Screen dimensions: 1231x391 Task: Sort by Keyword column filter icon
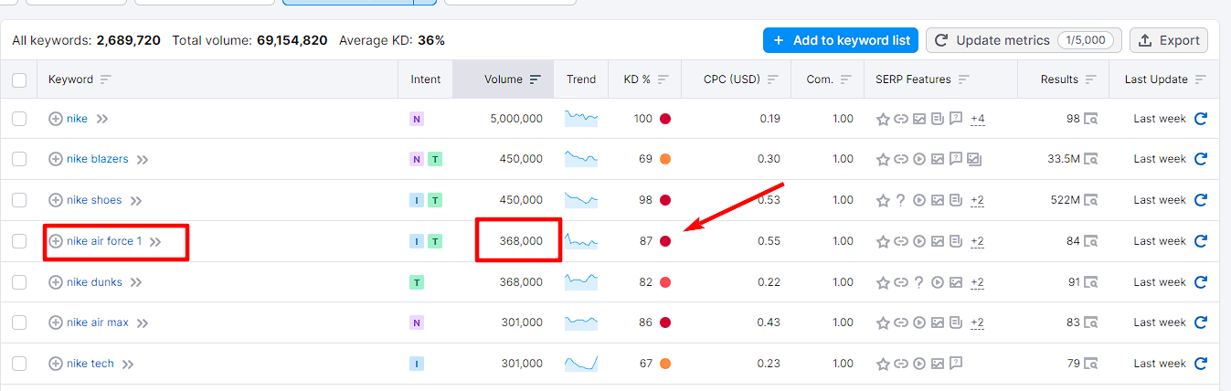[105, 79]
